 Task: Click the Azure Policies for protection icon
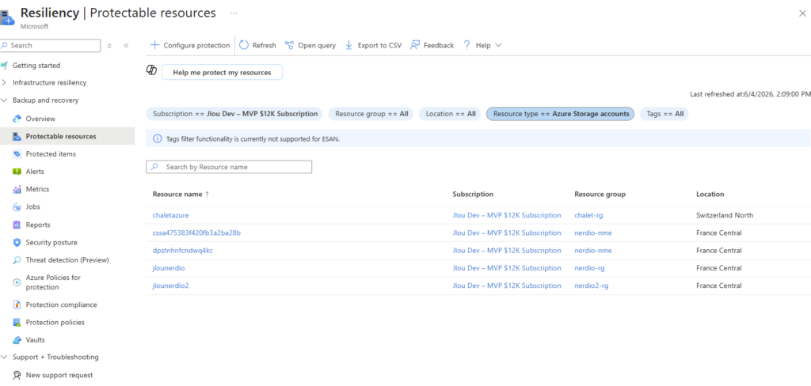(17, 282)
